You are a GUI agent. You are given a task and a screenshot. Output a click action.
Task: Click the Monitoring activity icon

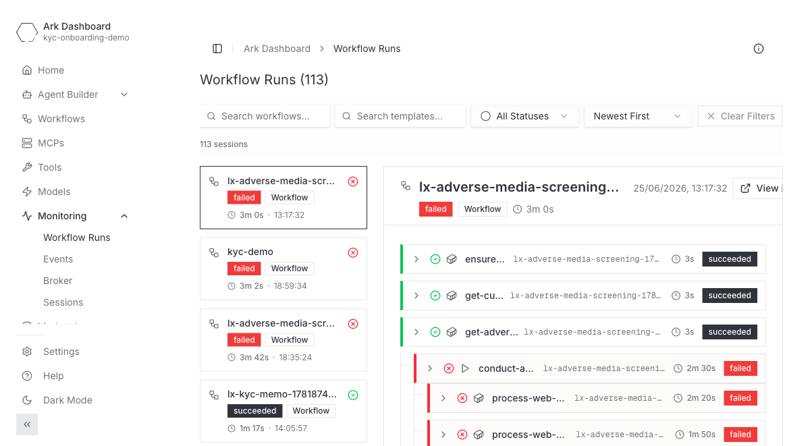click(x=27, y=216)
